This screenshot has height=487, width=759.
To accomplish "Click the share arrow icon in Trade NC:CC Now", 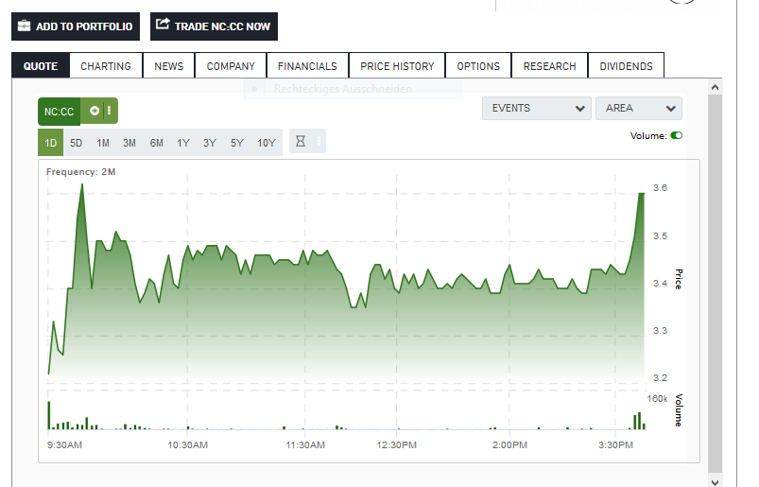I will point(163,24).
